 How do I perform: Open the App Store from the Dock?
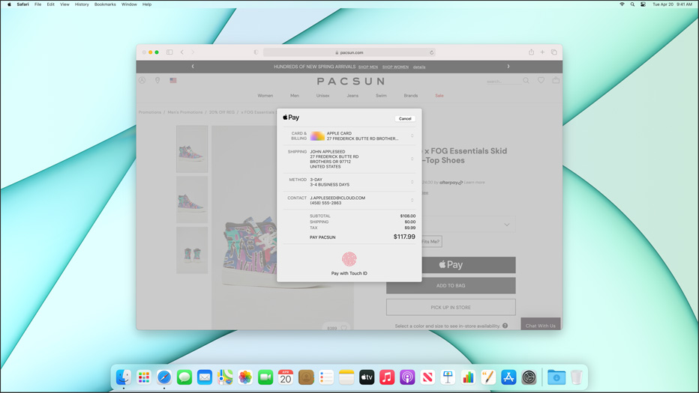pyautogui.click(x=508, y=377)
